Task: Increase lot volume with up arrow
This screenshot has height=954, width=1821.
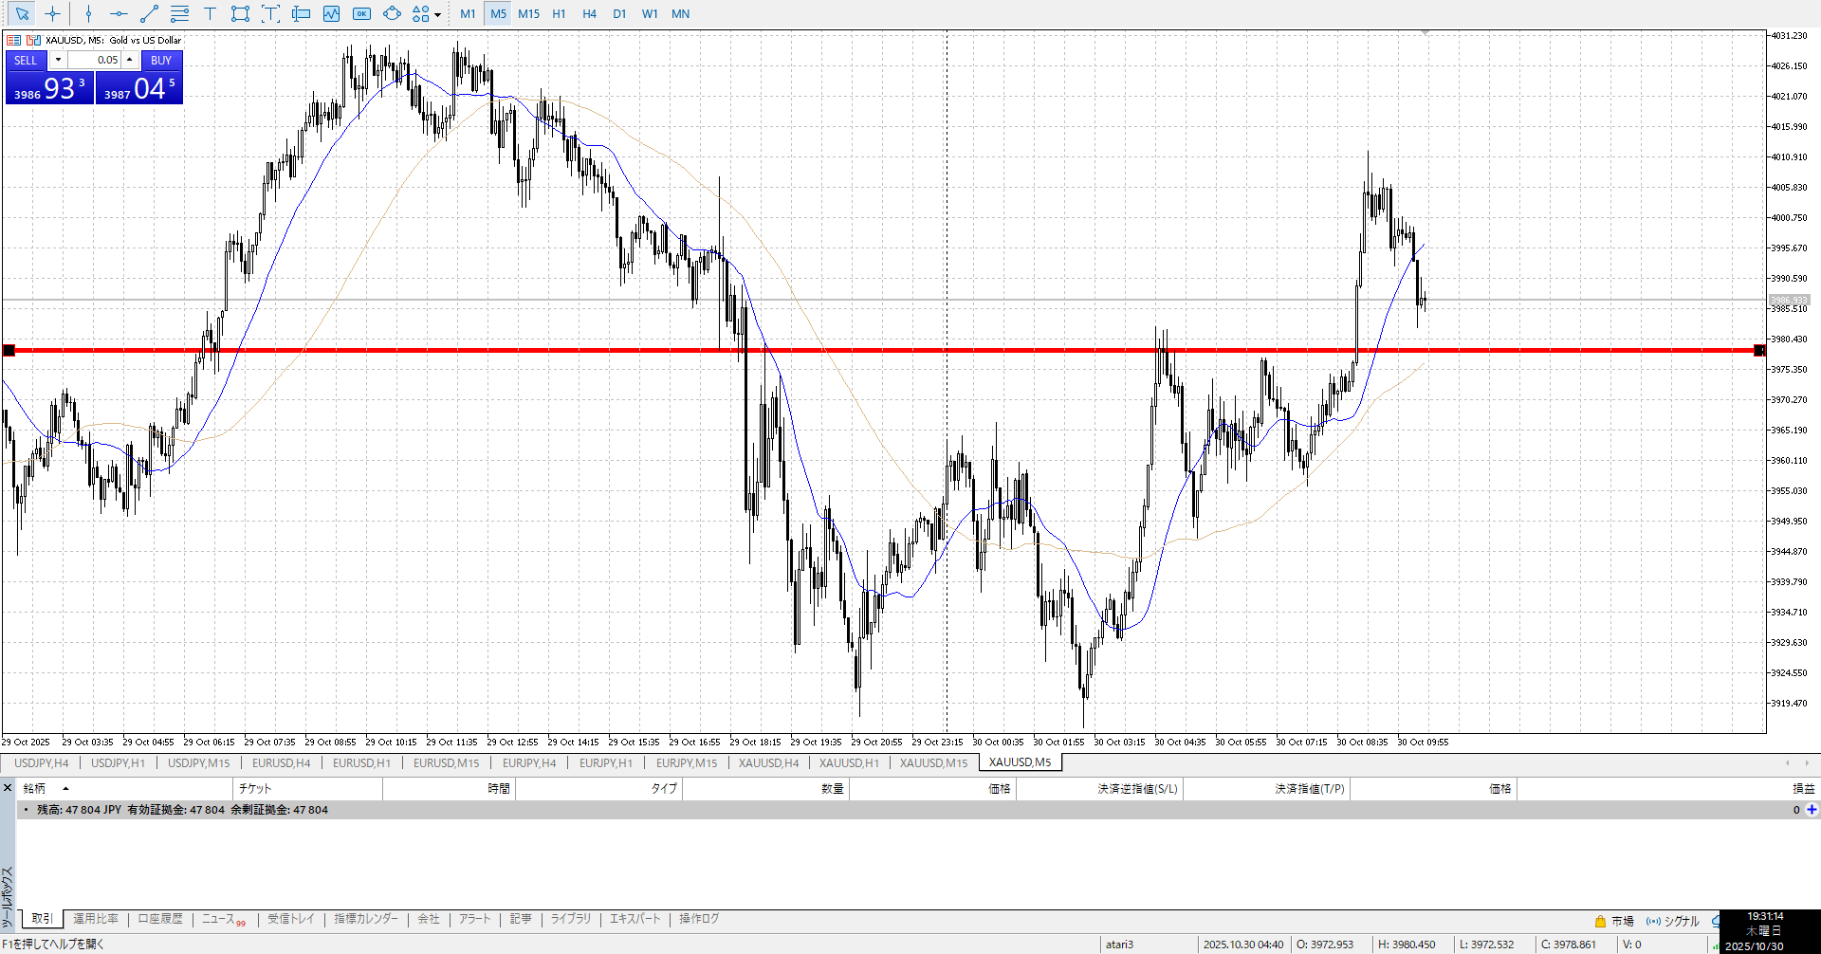Action: point(130,60)
